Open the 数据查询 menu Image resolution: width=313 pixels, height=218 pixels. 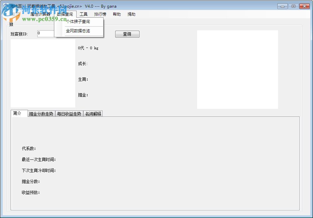pyautogui.click(x=66, y=14)
